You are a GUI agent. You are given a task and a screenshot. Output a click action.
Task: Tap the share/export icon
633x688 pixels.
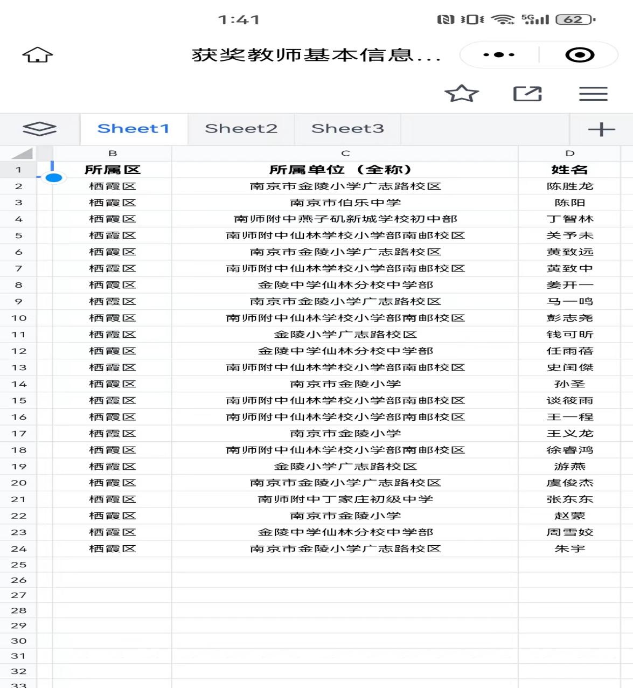click(x=527, y=94)
